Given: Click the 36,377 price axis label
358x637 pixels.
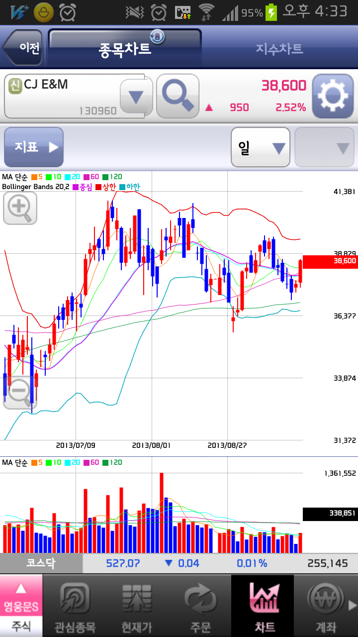Looking at the screenshot, I should (345, 316).
